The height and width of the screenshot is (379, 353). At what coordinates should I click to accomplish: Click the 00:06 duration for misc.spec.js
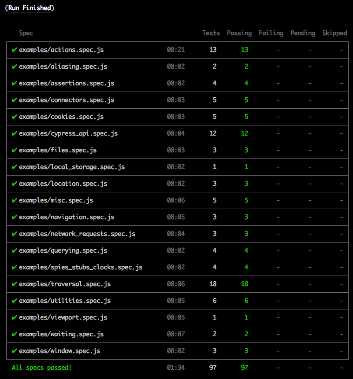coord(176,200)
